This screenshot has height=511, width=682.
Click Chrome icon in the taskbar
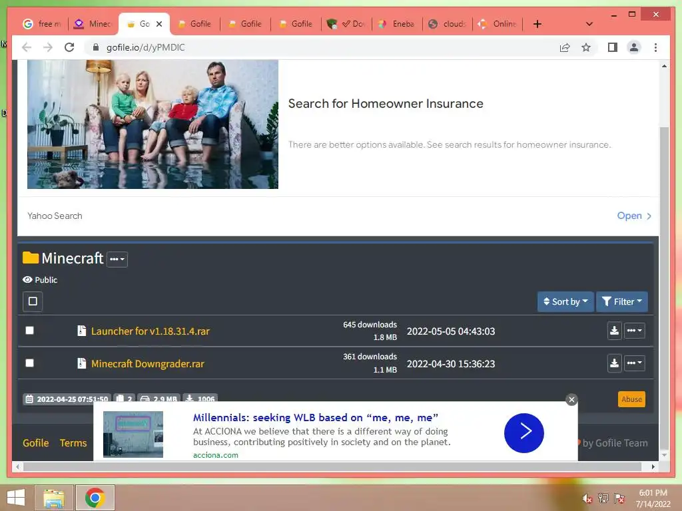pos(95,498)
